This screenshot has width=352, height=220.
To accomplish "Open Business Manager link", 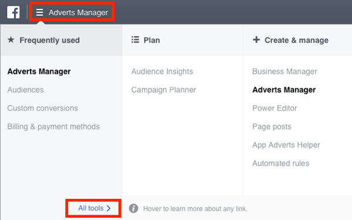I will tap(285, 71).
